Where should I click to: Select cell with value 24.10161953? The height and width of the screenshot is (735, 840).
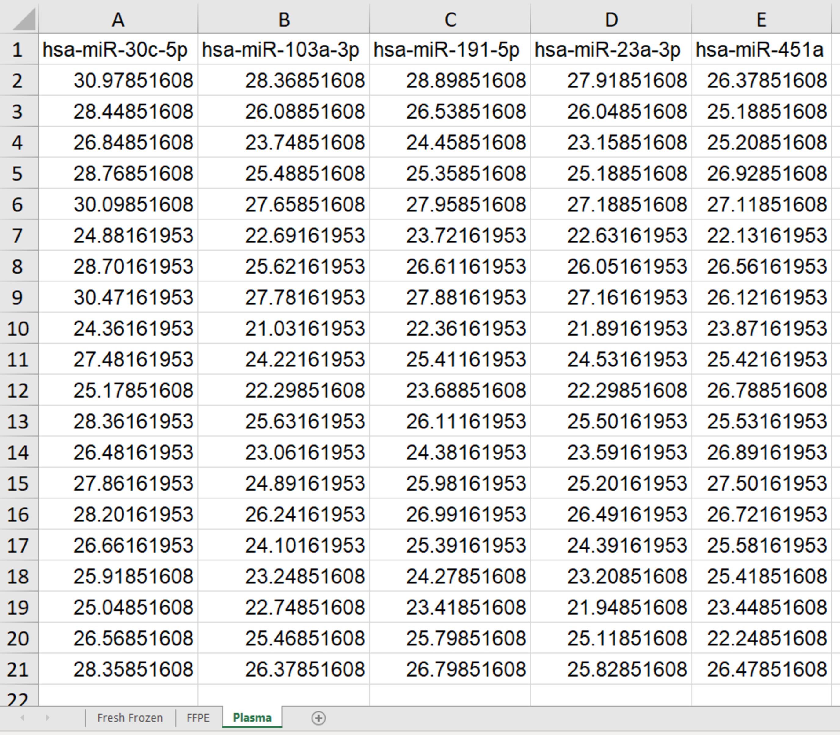[x=284, y=545]
